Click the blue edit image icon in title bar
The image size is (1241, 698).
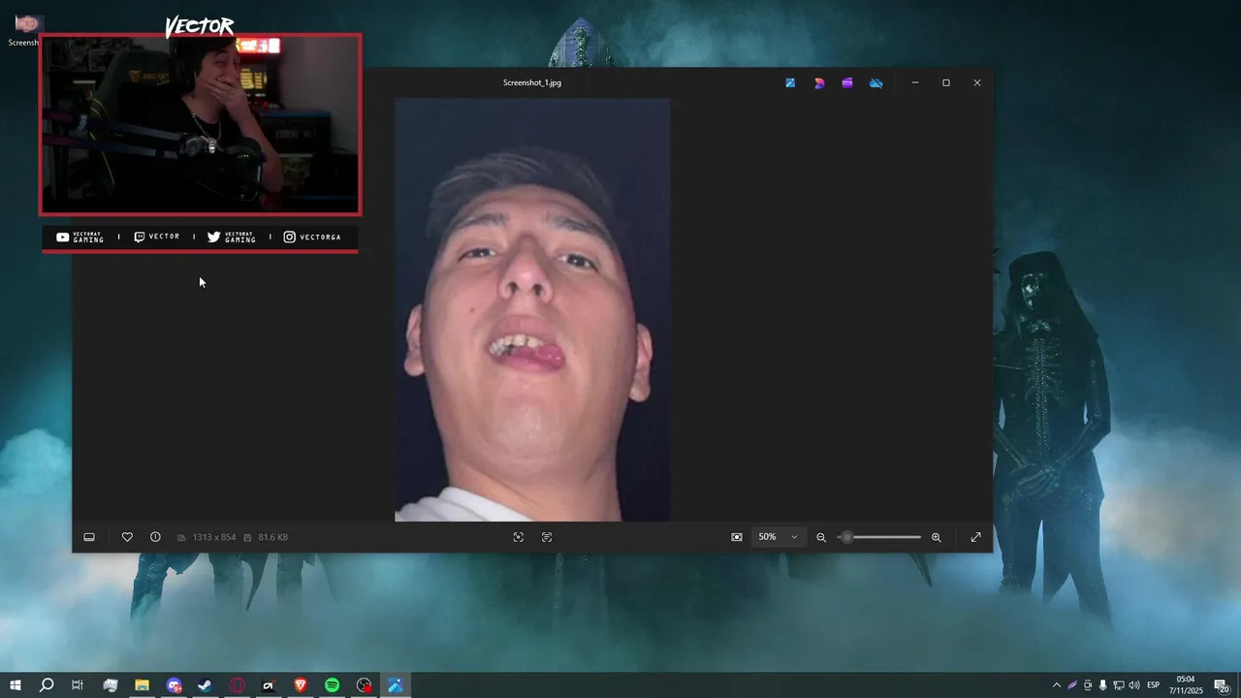click(x=790, y=83)
